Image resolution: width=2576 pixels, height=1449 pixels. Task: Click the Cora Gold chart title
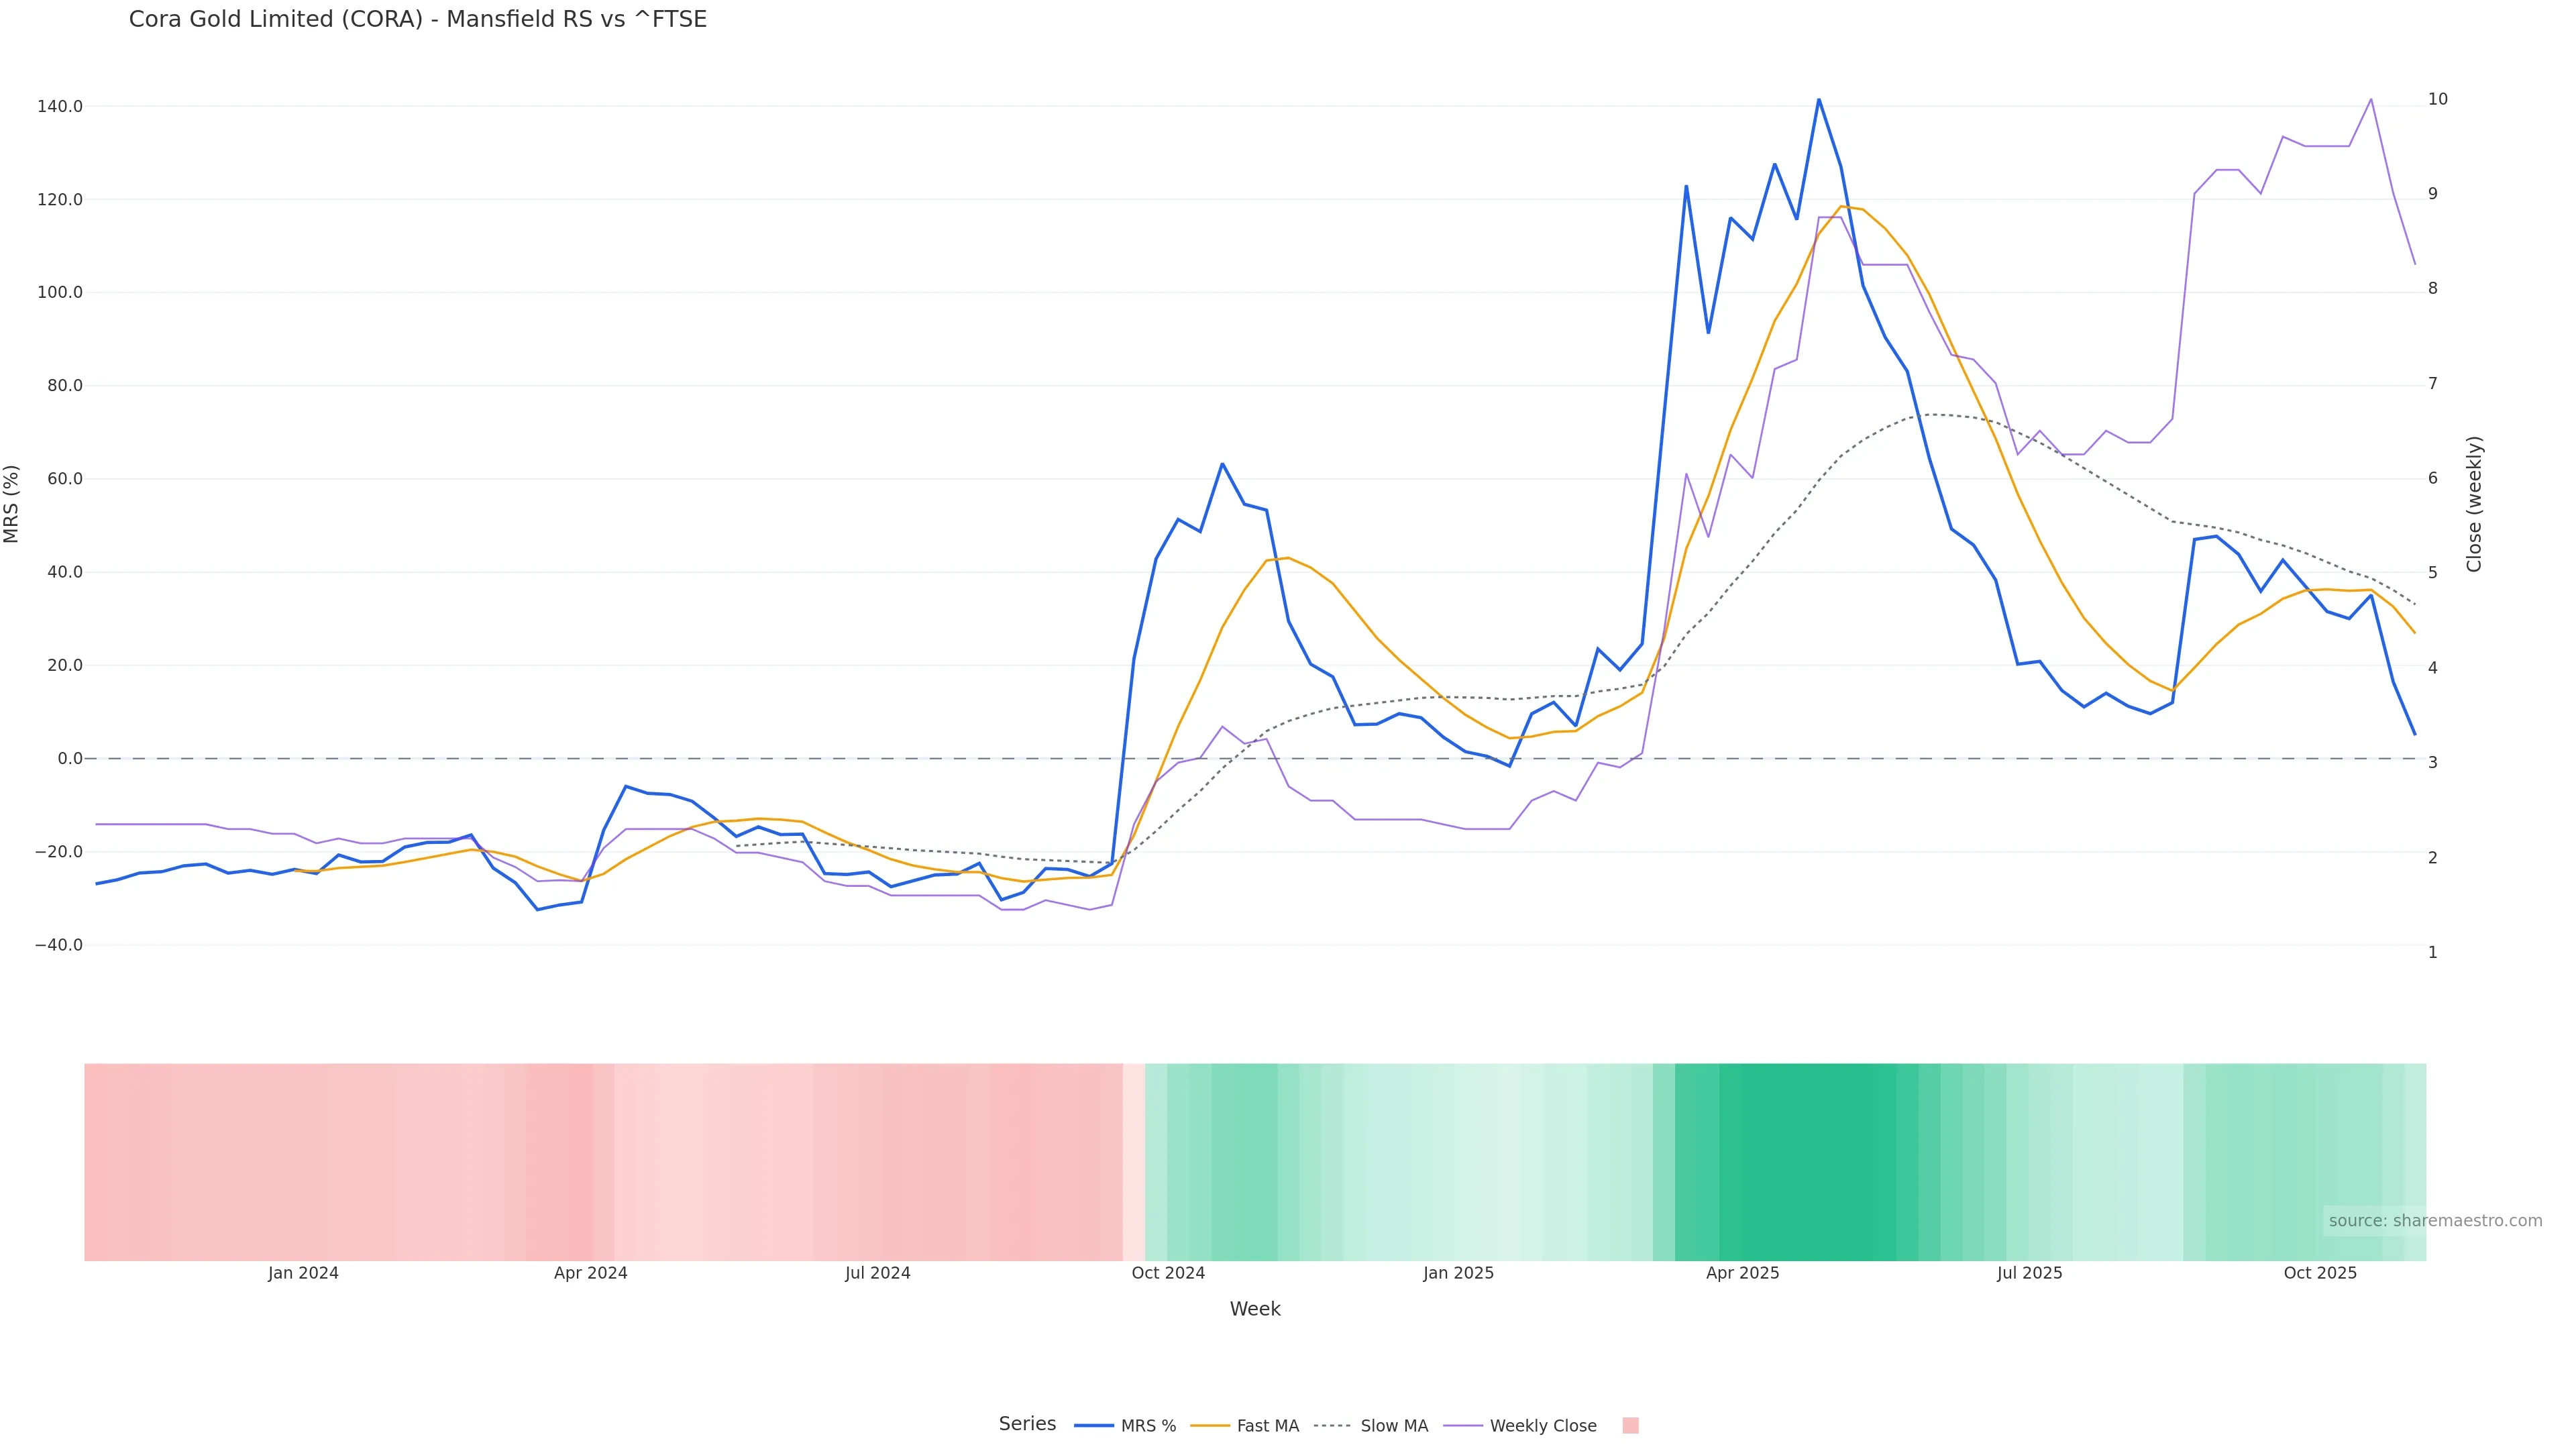coord(417,19)
